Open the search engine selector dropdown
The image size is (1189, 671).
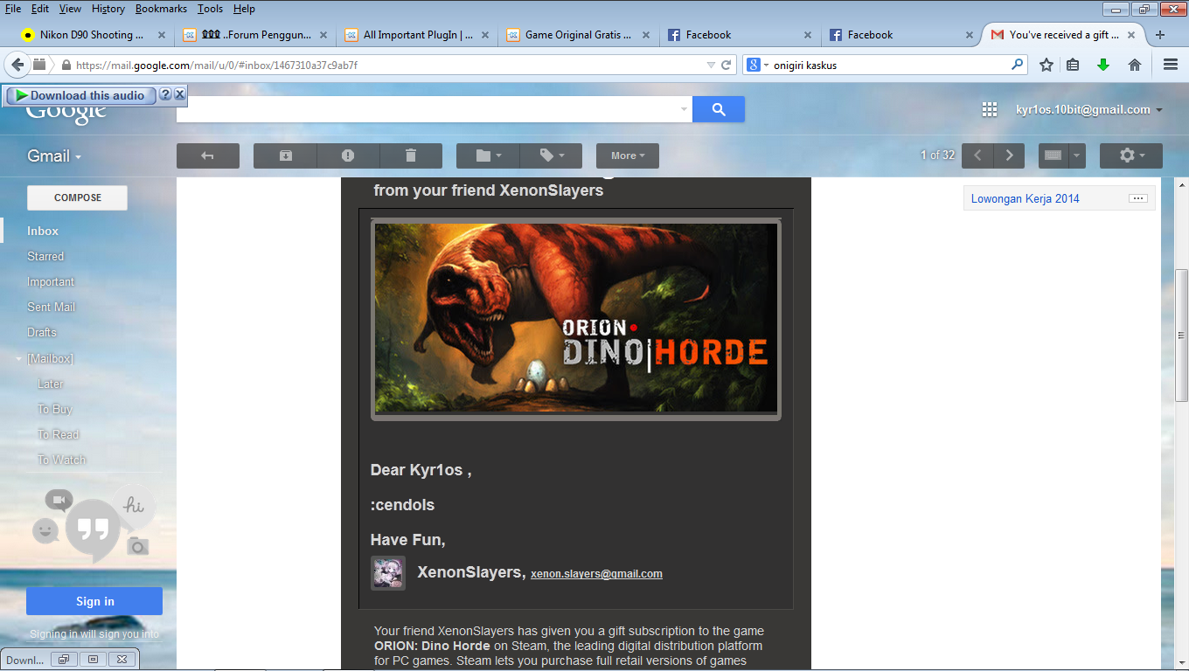(758, 65)
